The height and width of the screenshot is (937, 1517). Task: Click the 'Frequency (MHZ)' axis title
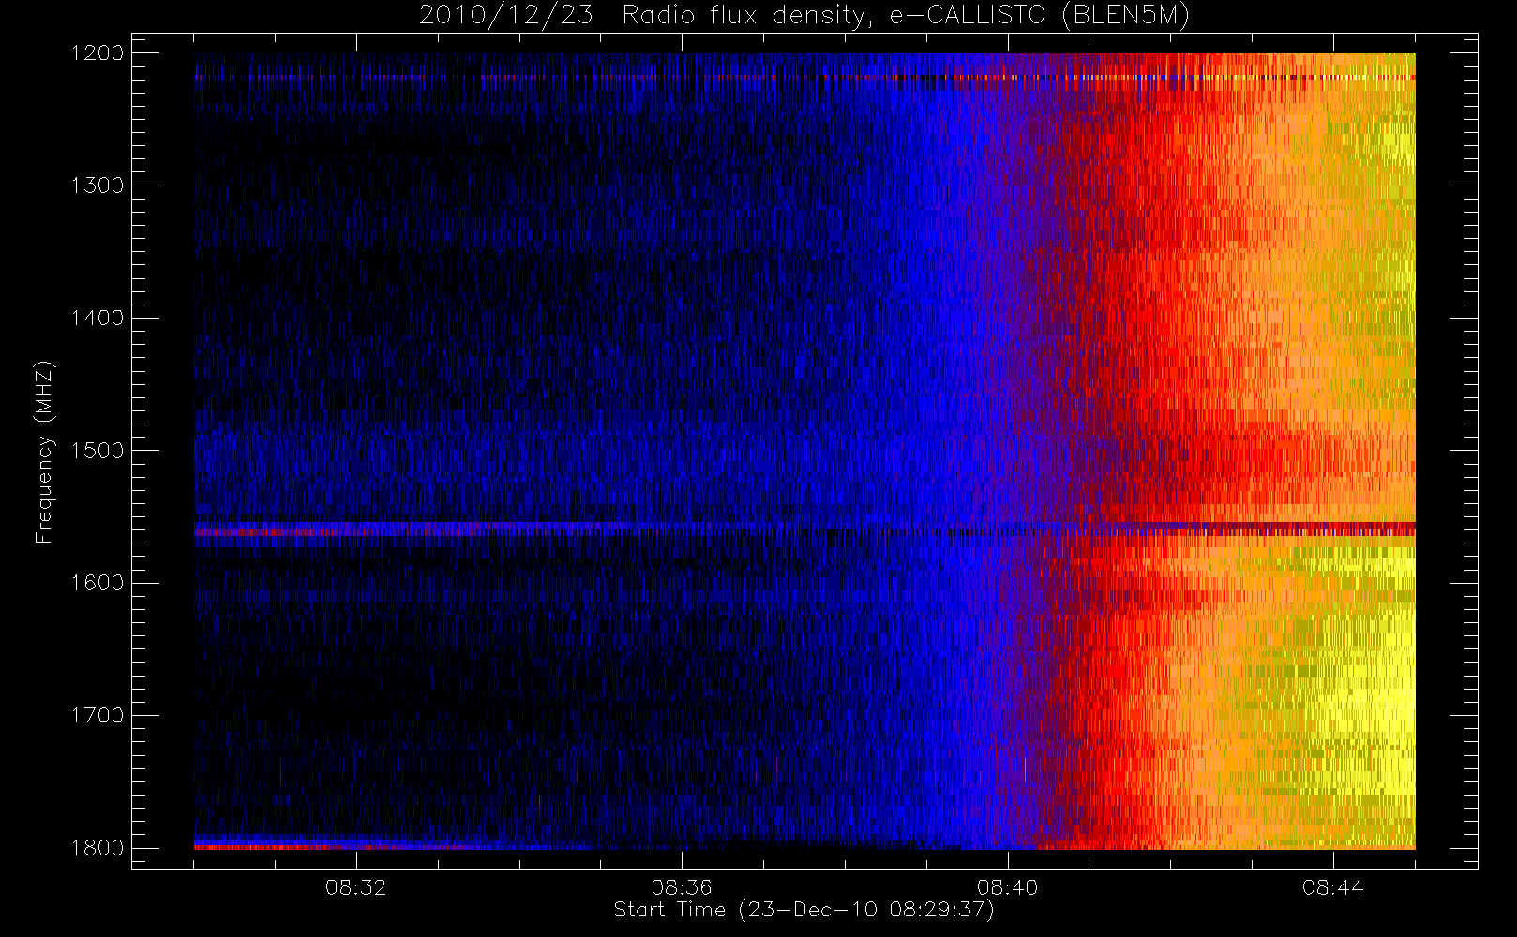point(43,452)
